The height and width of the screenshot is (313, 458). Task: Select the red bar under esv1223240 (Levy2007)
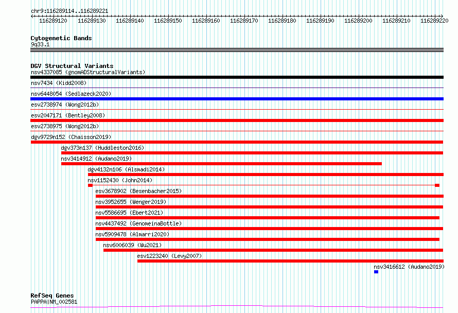(290, 261)
